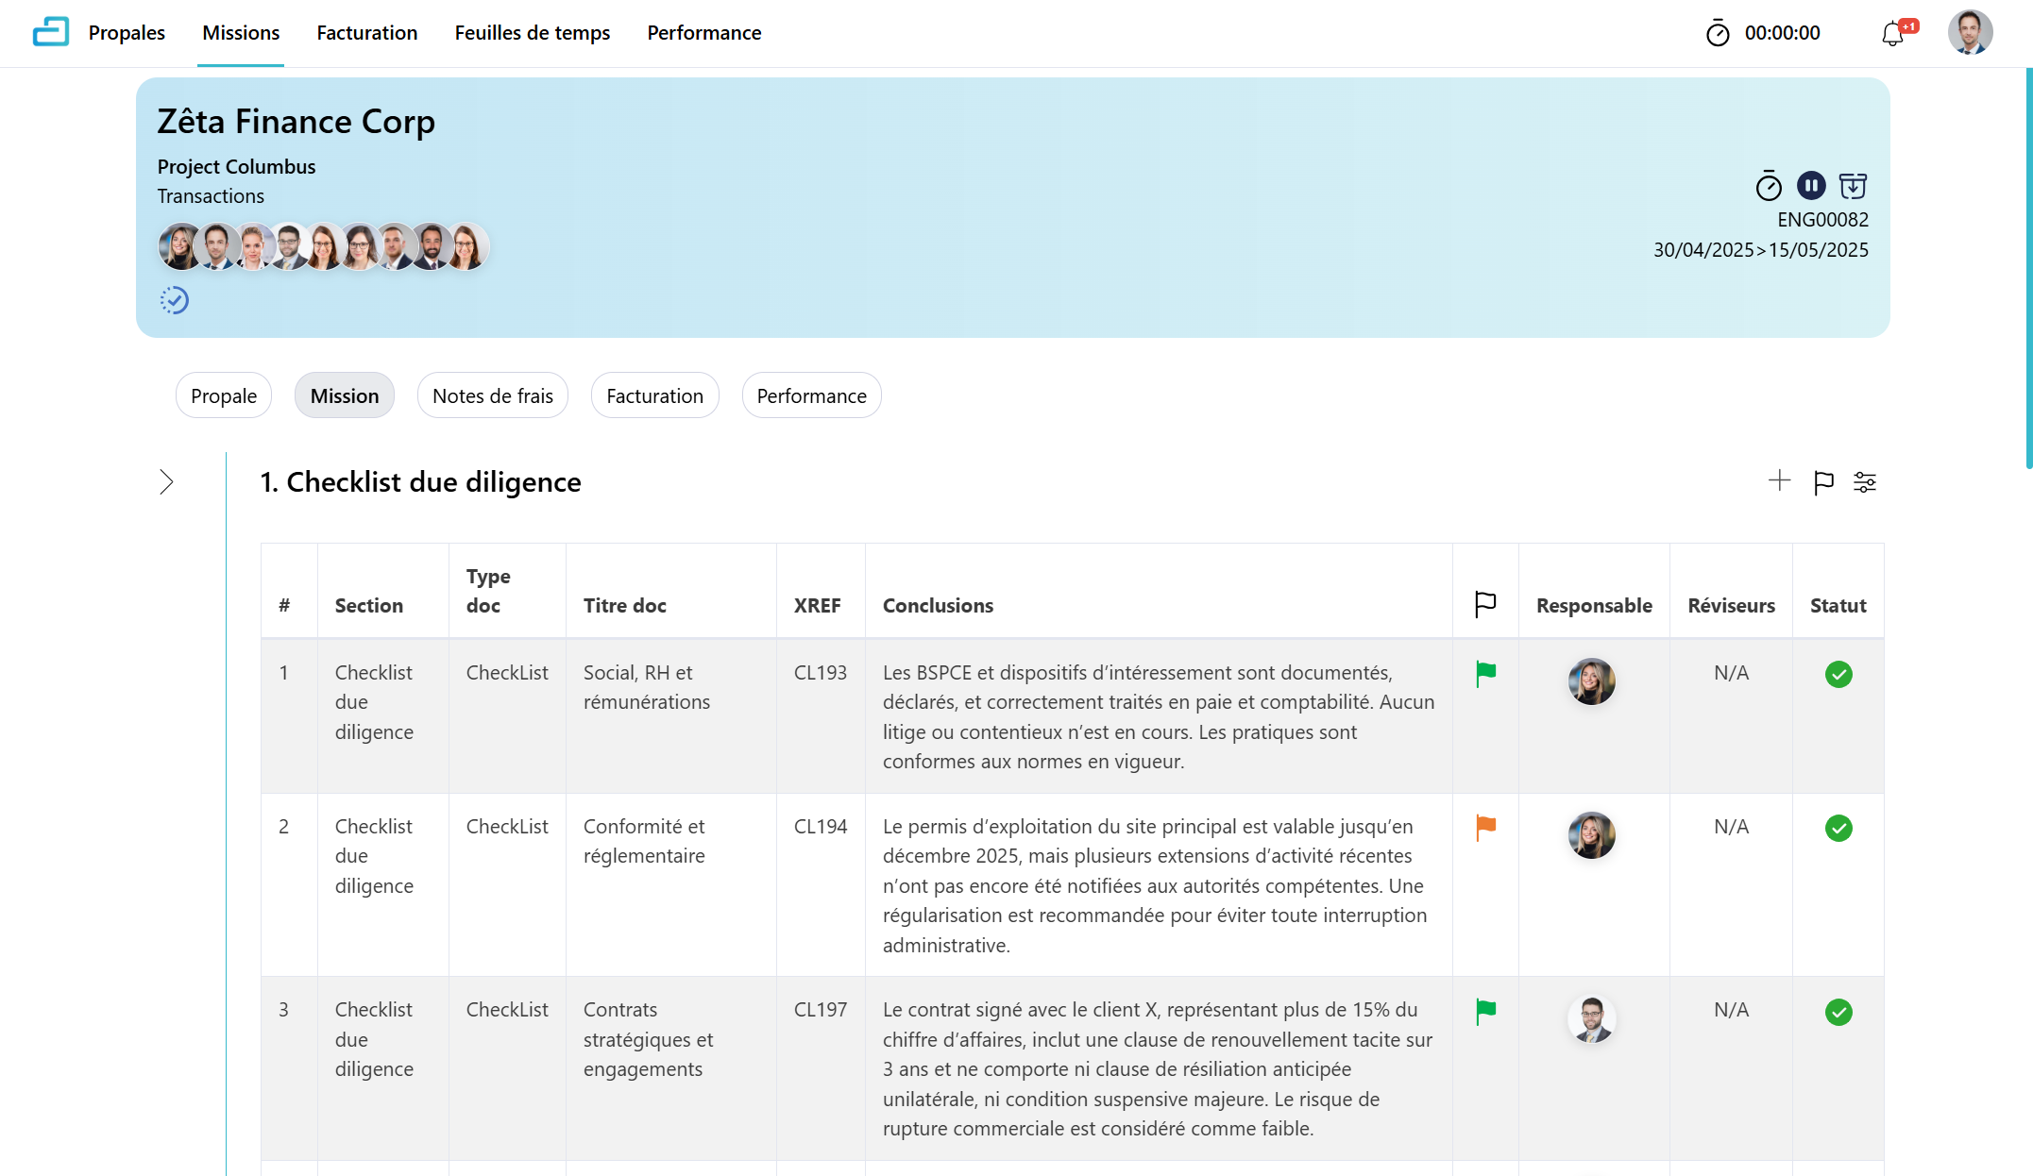Toggle green flag on row CL197
Screen dimensions: 2033x1176
[1485, 1012]
